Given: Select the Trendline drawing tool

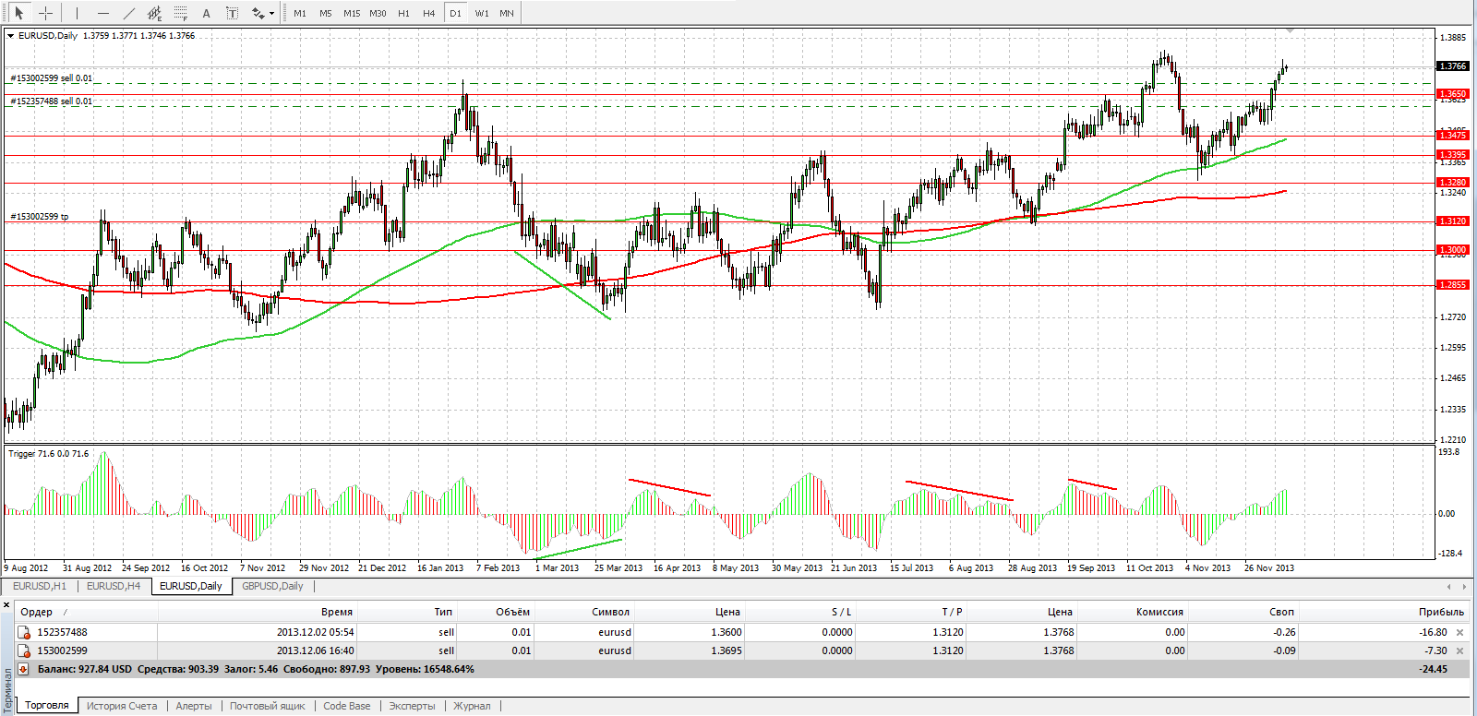Looking at the screenshot, I should tap(128, 13).
